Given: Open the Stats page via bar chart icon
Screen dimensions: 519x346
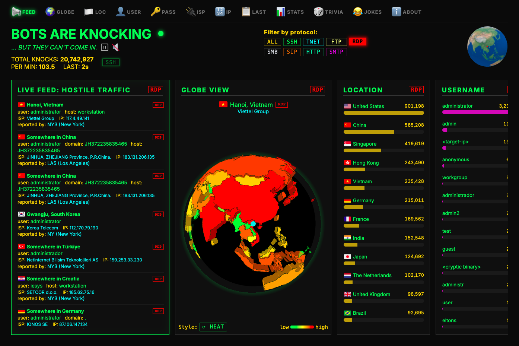Looking at the screenshot, I should coord(280,12).
